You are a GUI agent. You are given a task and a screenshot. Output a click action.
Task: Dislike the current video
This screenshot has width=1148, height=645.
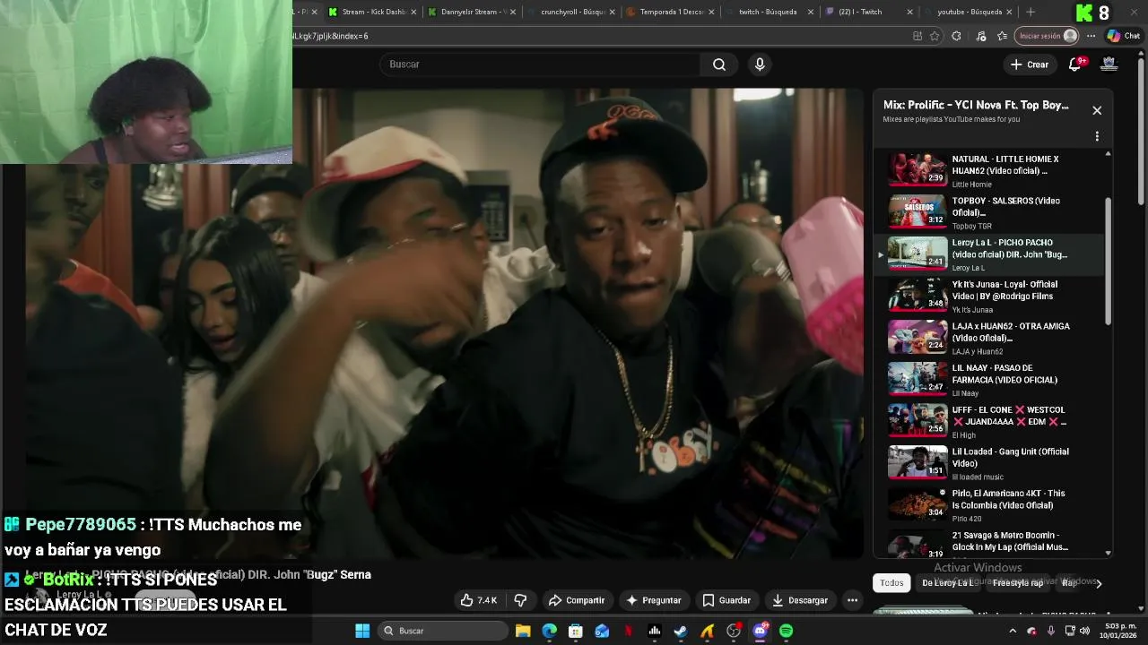point(520,600)
